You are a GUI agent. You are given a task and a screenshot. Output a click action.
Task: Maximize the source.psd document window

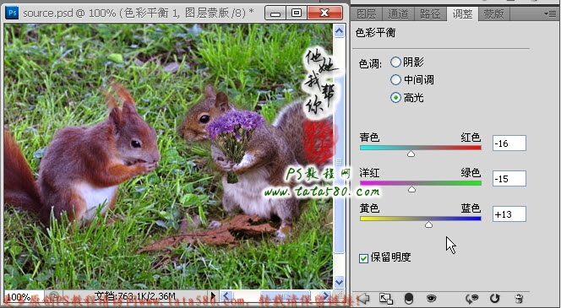click(x=297, y=14)
